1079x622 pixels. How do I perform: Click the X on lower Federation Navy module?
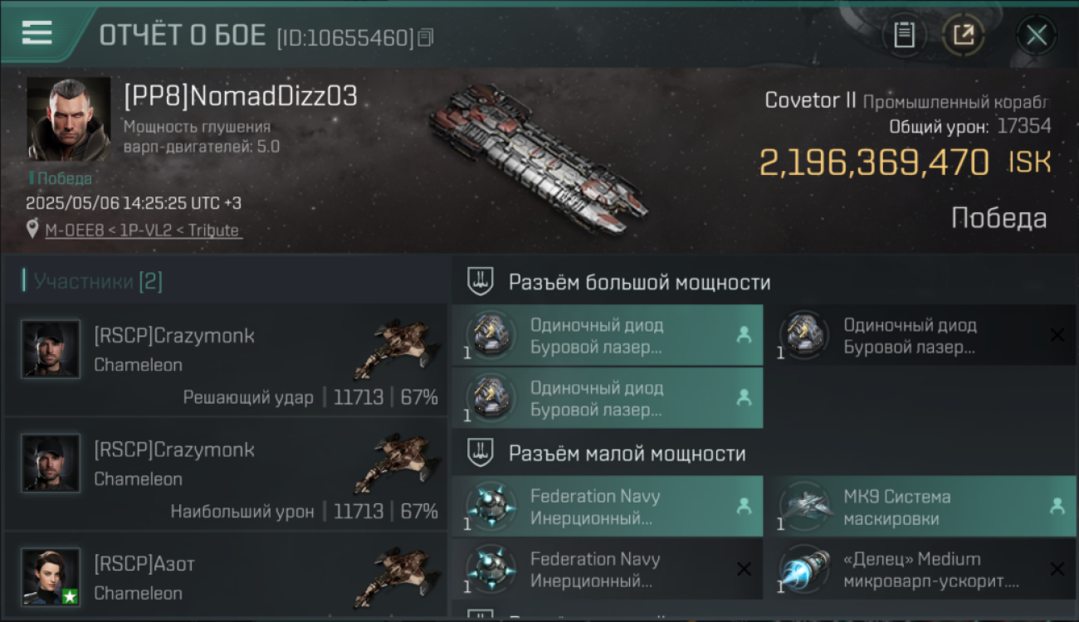pyautogui.click(x=744, y=569)
